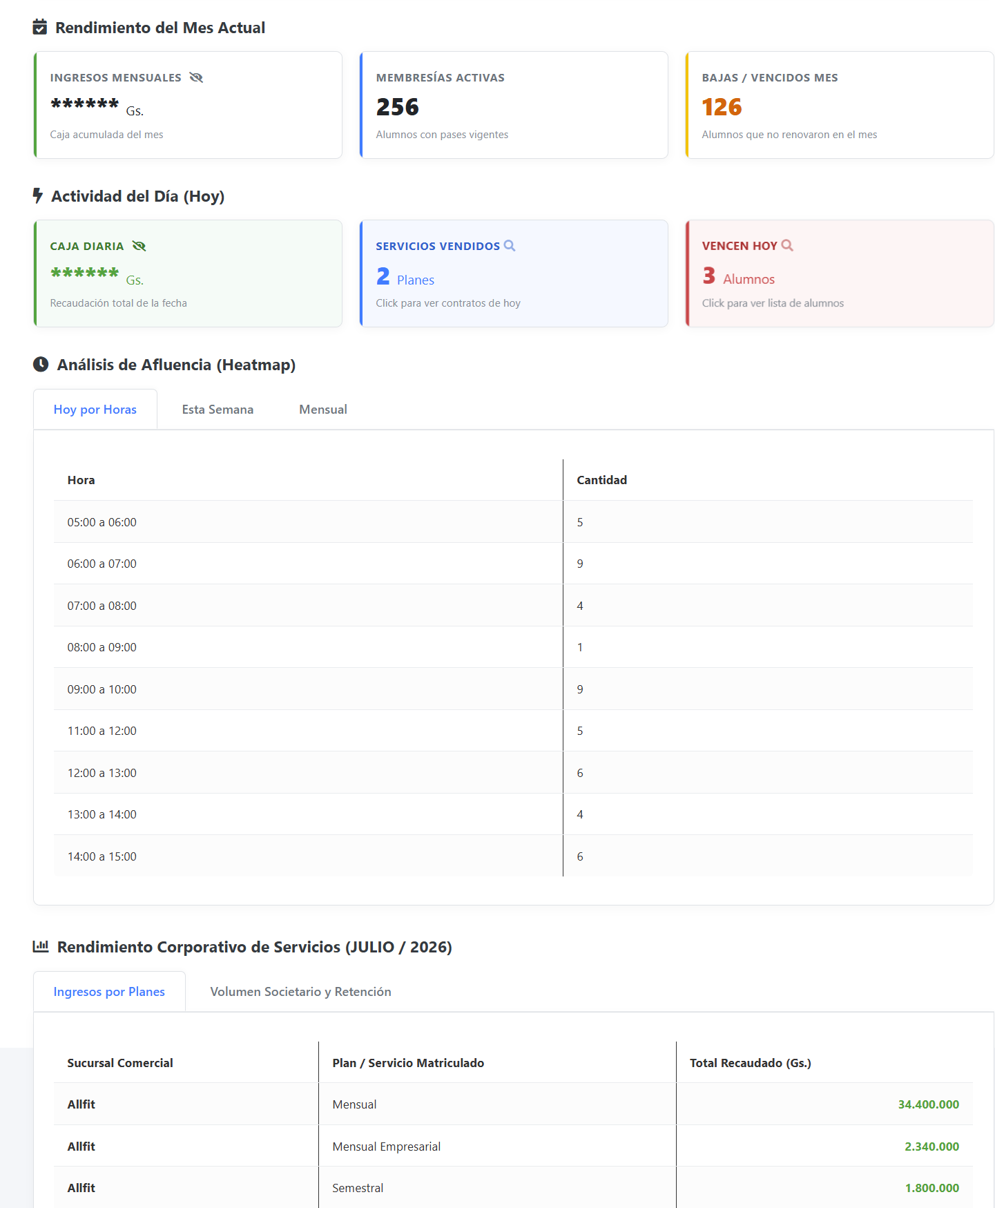Select the 09:00 a 10:00 row

513,689
